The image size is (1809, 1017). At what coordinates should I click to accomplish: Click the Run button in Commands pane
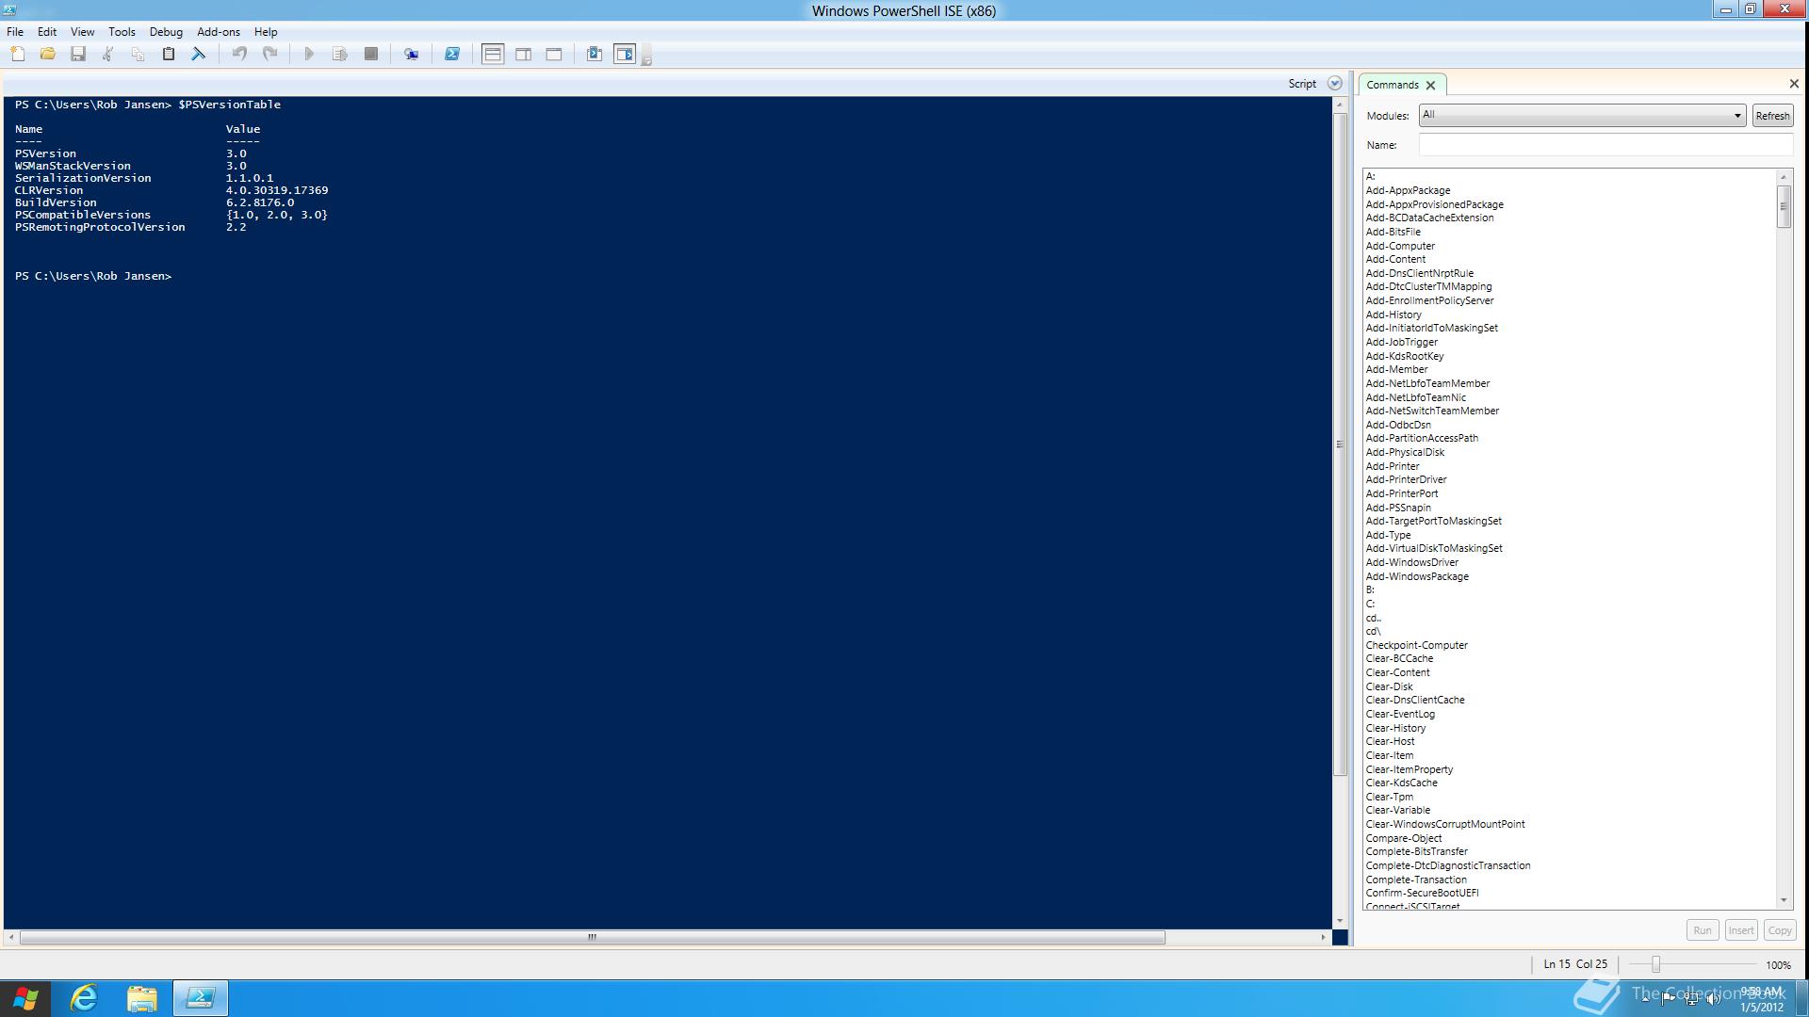click(x=1703, y=930)
